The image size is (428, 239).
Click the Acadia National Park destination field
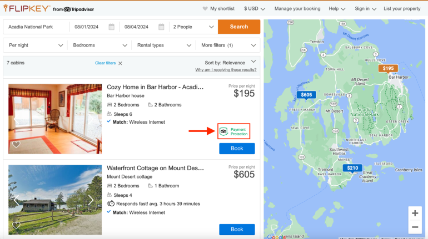click(36, 27)
